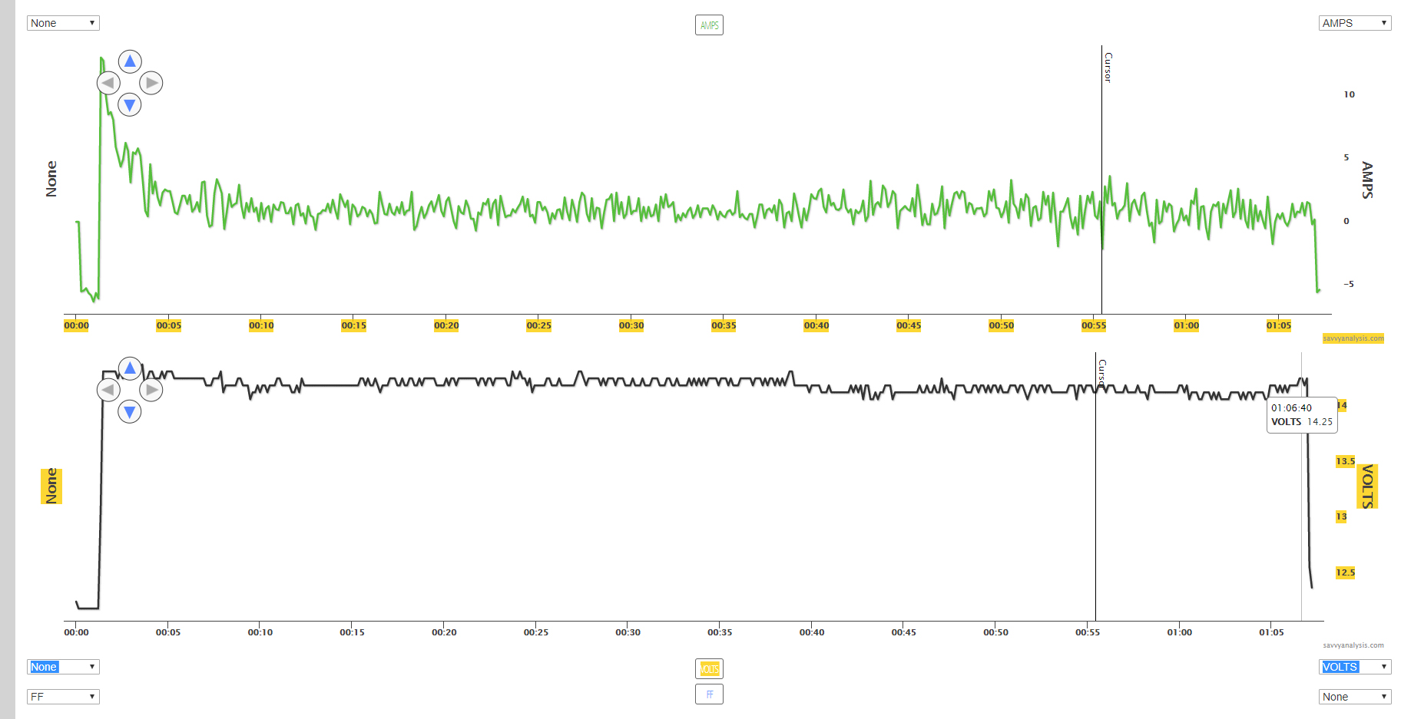Open the None dropdown beneath the VOLTS dropdown

[1355, 697]
